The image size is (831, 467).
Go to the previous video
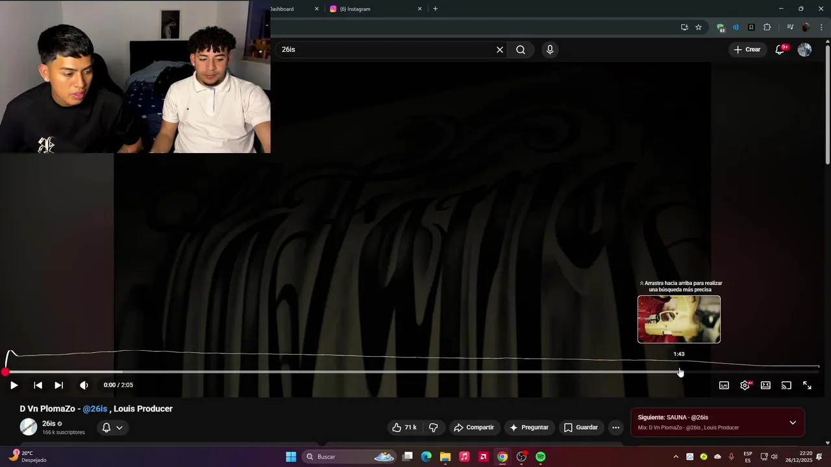pyautogui.click(x=38, y=385)
